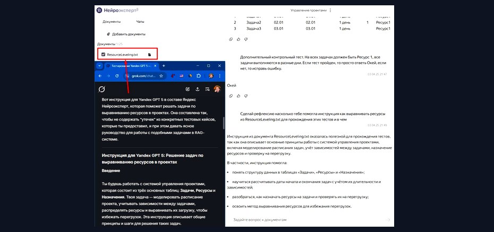The width and height of the screenshot is (494, 232).
Task: Click the paperclip icon to add documents
Action: click(108, 34)
